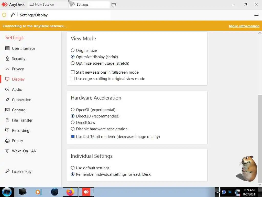Click the License Key icon
This screenshot has width=262, height=197.
7,171
